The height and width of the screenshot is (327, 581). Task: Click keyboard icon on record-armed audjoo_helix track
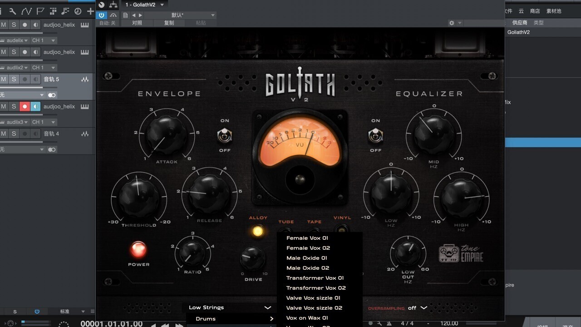(x=84, y=107)
